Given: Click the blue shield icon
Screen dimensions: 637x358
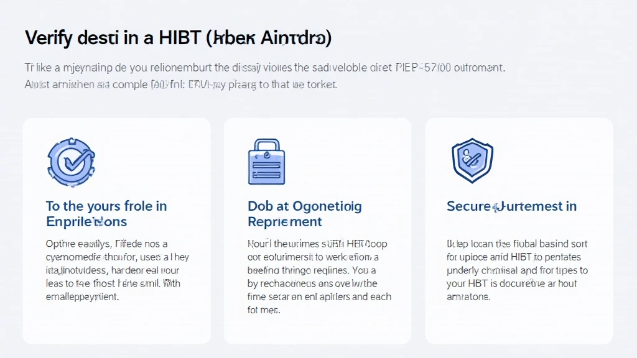Looking at the screenshot, I should pos(472,160).
